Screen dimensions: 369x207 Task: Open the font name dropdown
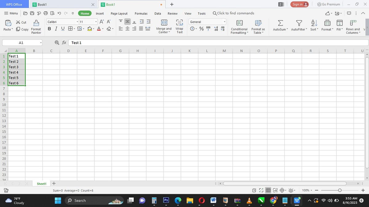point(77,21)
